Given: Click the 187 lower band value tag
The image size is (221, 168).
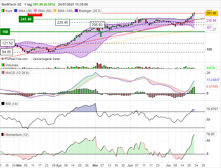Looking at the screenshot, I should point(209,27).
